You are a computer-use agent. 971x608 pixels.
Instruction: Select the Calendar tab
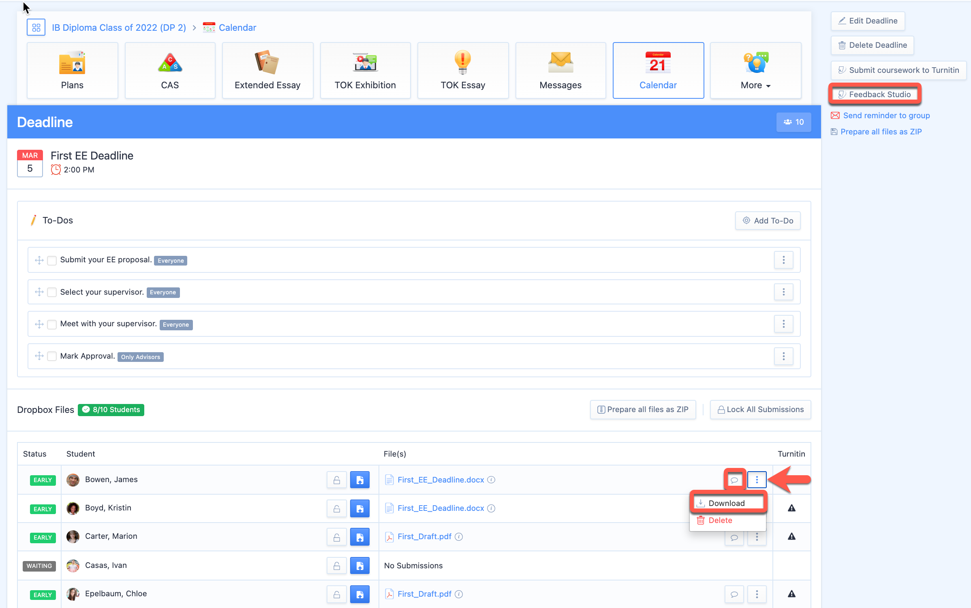click(x=658, y=70)
